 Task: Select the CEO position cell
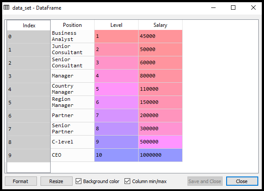click(72, 155)
